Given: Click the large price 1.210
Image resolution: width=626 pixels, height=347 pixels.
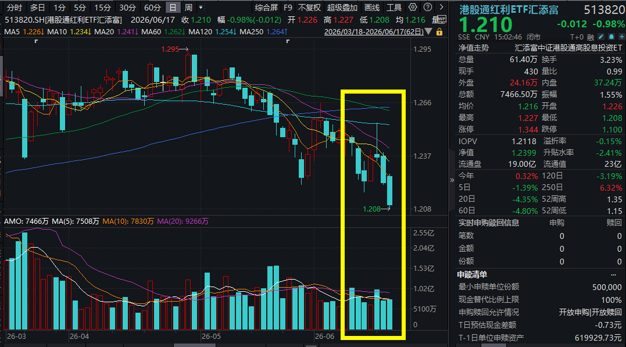Looking at the screenshot, I should point(485,25).
